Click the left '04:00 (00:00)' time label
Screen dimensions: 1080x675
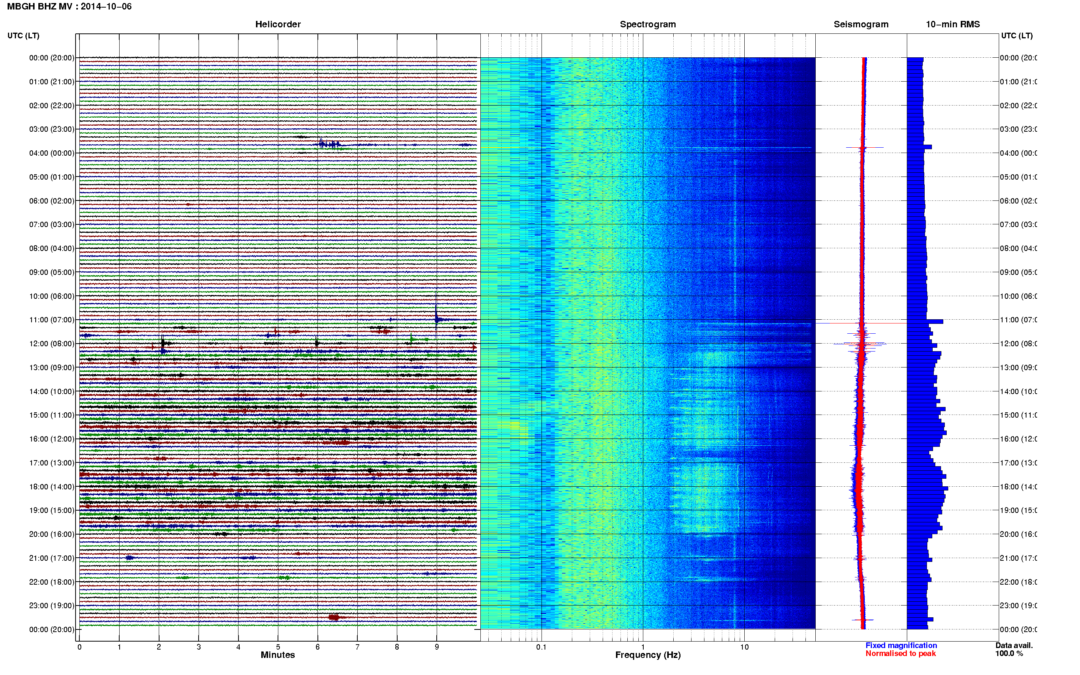(x=52, y=153)
